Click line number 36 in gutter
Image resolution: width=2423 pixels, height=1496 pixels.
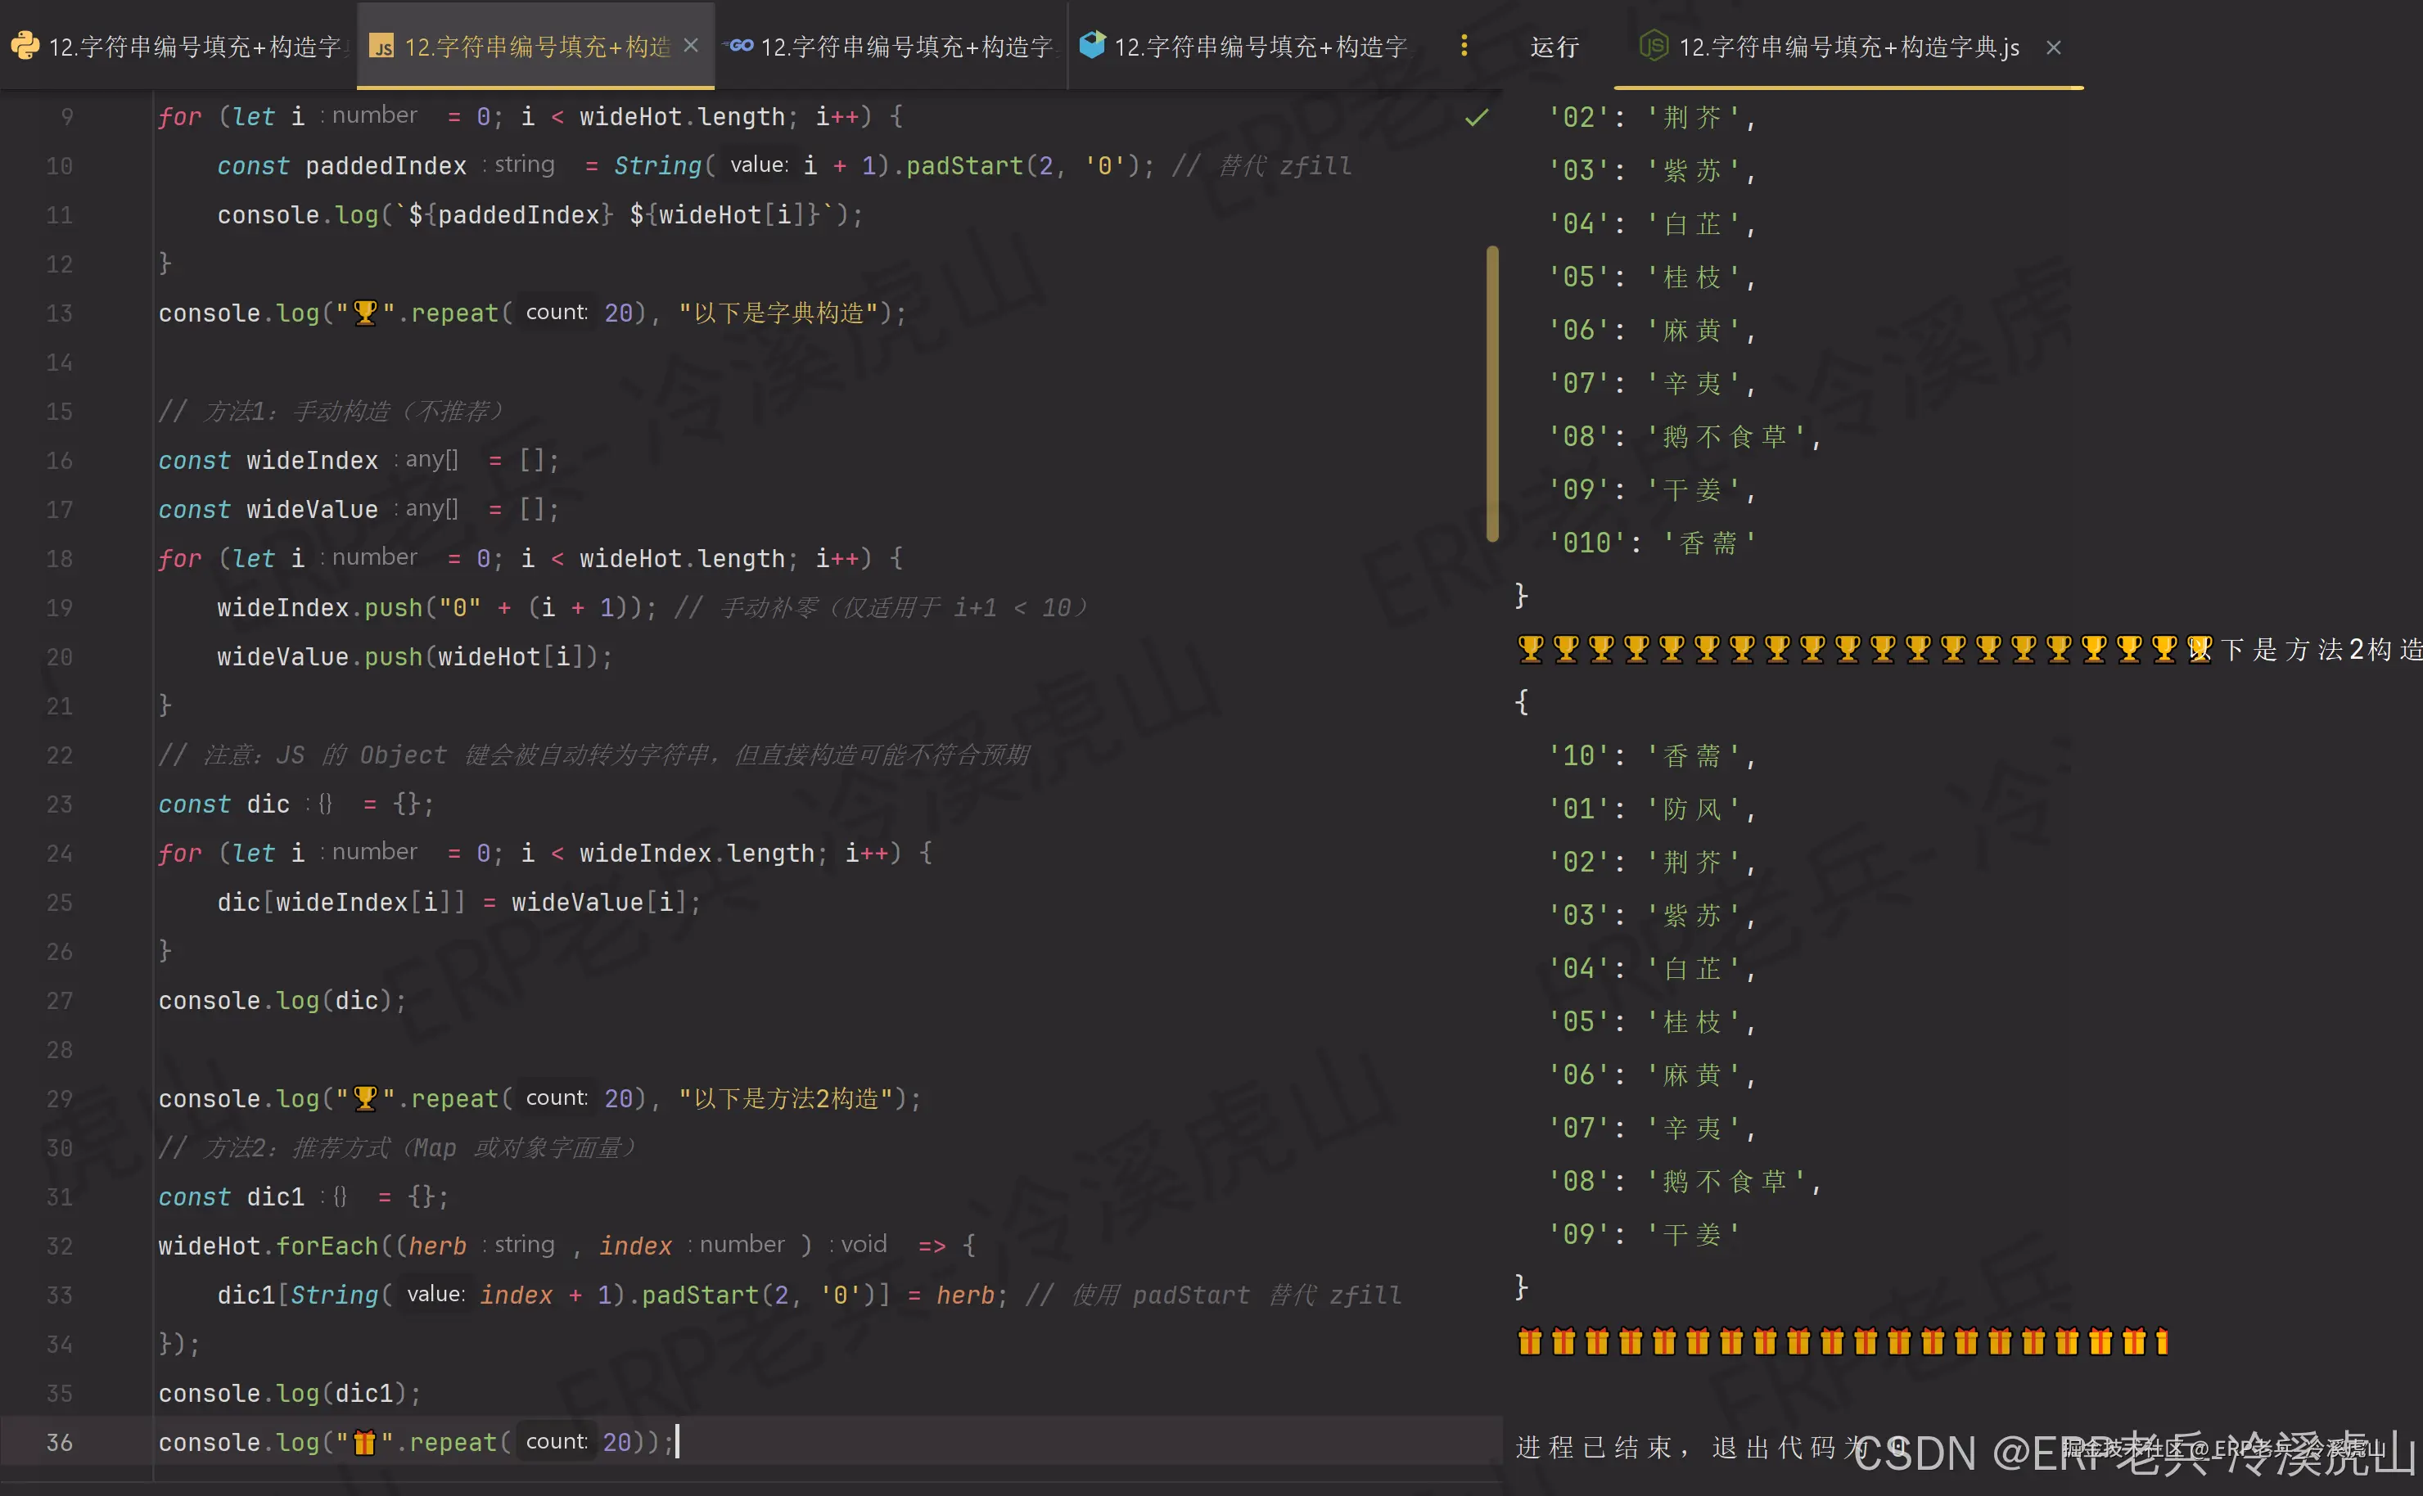[x=60, y=1443]
